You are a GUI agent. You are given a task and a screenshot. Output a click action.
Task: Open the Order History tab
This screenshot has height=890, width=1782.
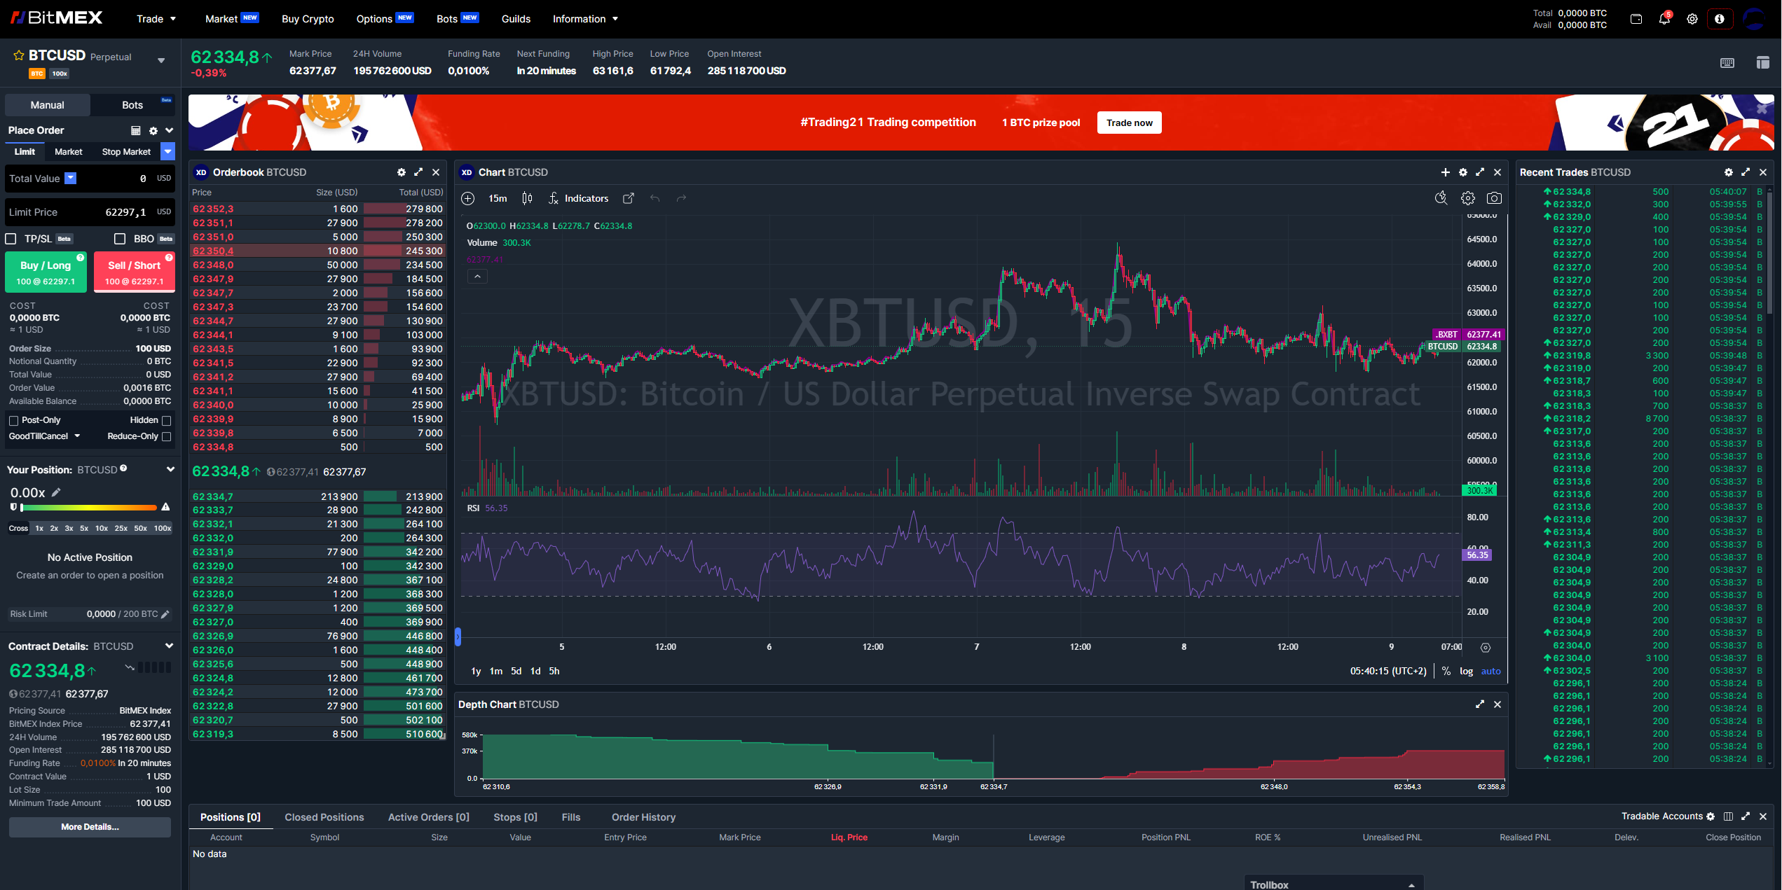643,817
